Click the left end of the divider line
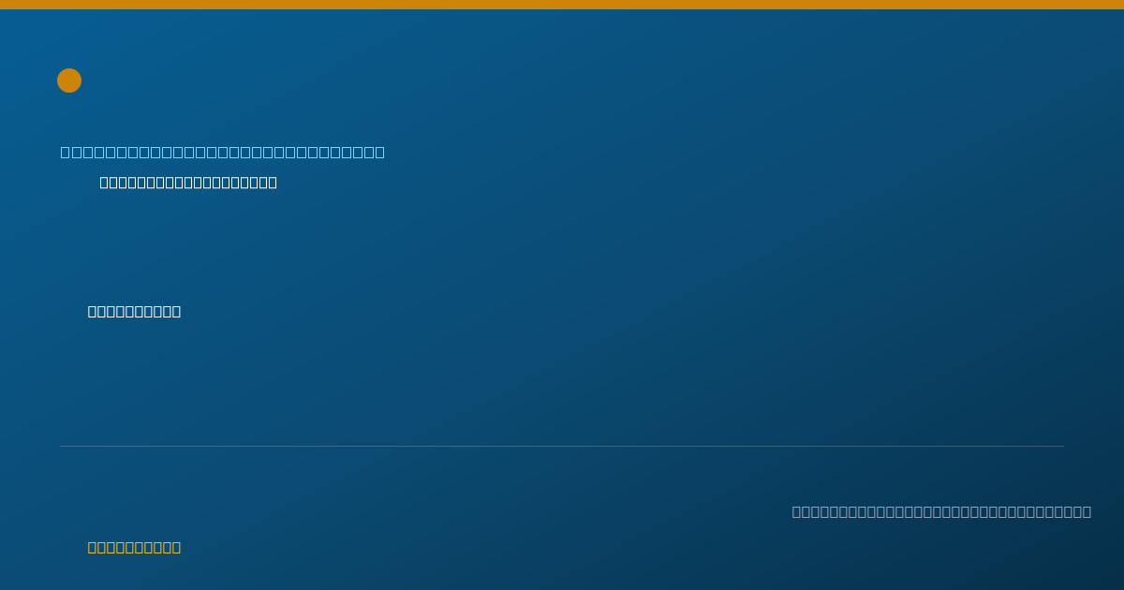 pyautogui.click(x=62, y=446)
